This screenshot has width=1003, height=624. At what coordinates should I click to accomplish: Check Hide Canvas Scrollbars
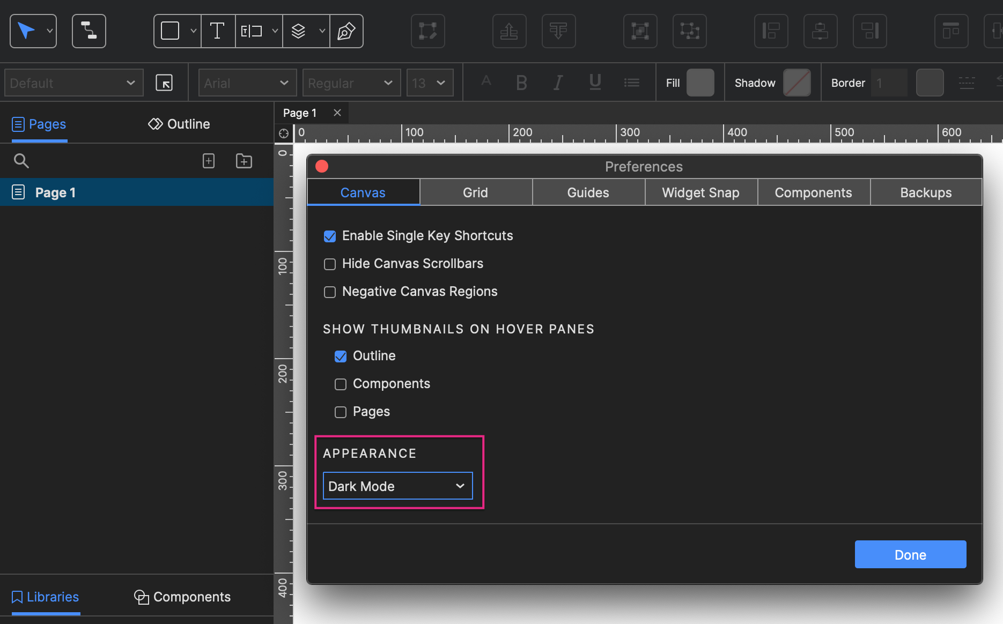pyautogui.click(x=330, y=264)
